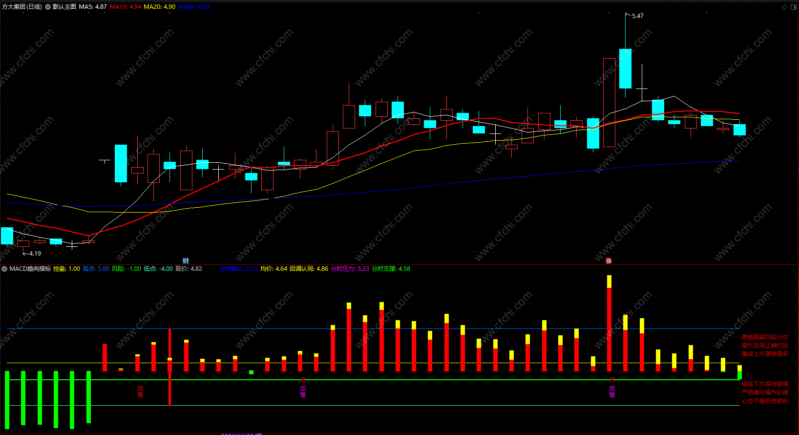Click the 黄线上方谨慎看多 note text

[x=765, y=354]
